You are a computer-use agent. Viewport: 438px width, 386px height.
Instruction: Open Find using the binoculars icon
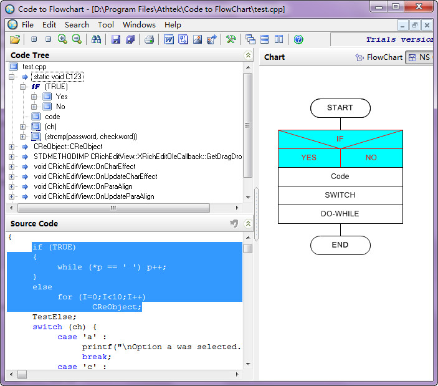coord(96,39)
